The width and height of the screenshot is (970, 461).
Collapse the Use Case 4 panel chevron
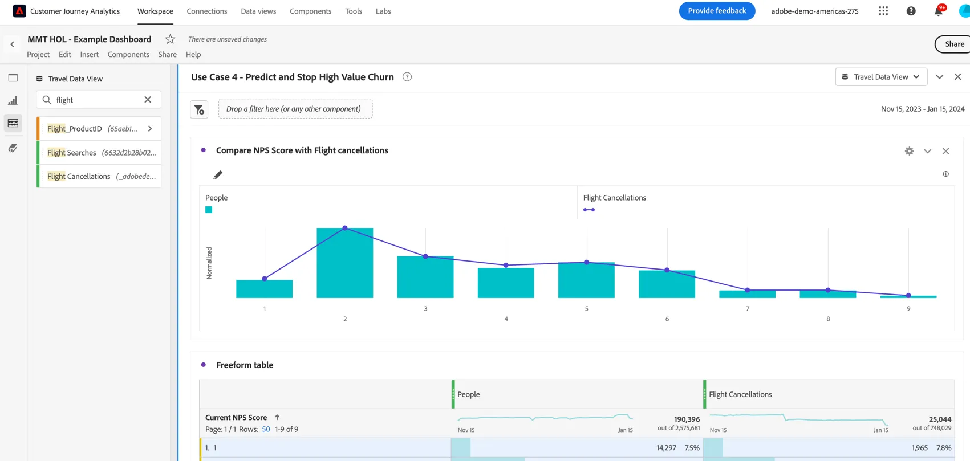(939, 77)
